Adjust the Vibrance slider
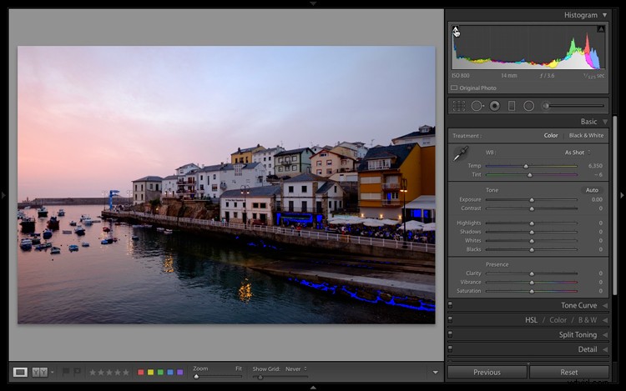This screenshot has width=626, height=391. click(x=532, y=282)
